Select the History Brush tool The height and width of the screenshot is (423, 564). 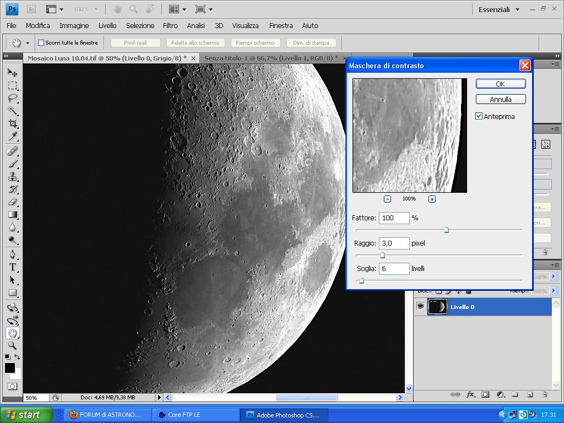pos(12,189)
